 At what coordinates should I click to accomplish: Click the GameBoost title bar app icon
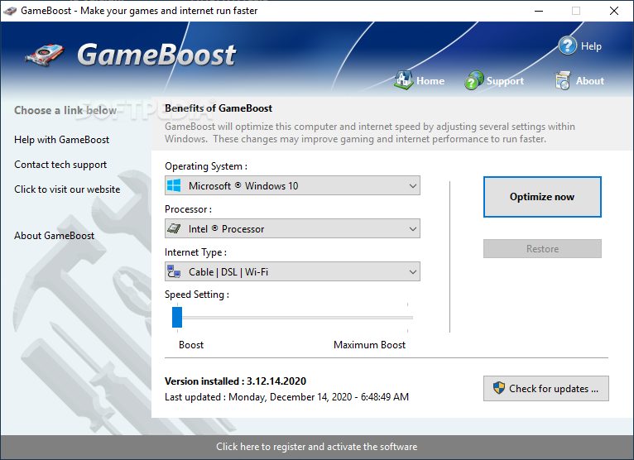(x=10, y=11)
